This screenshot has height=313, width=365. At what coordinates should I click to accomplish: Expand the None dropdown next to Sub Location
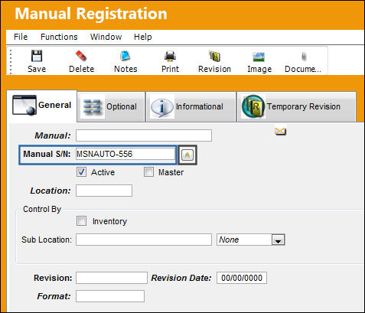[x=278, y=240]
